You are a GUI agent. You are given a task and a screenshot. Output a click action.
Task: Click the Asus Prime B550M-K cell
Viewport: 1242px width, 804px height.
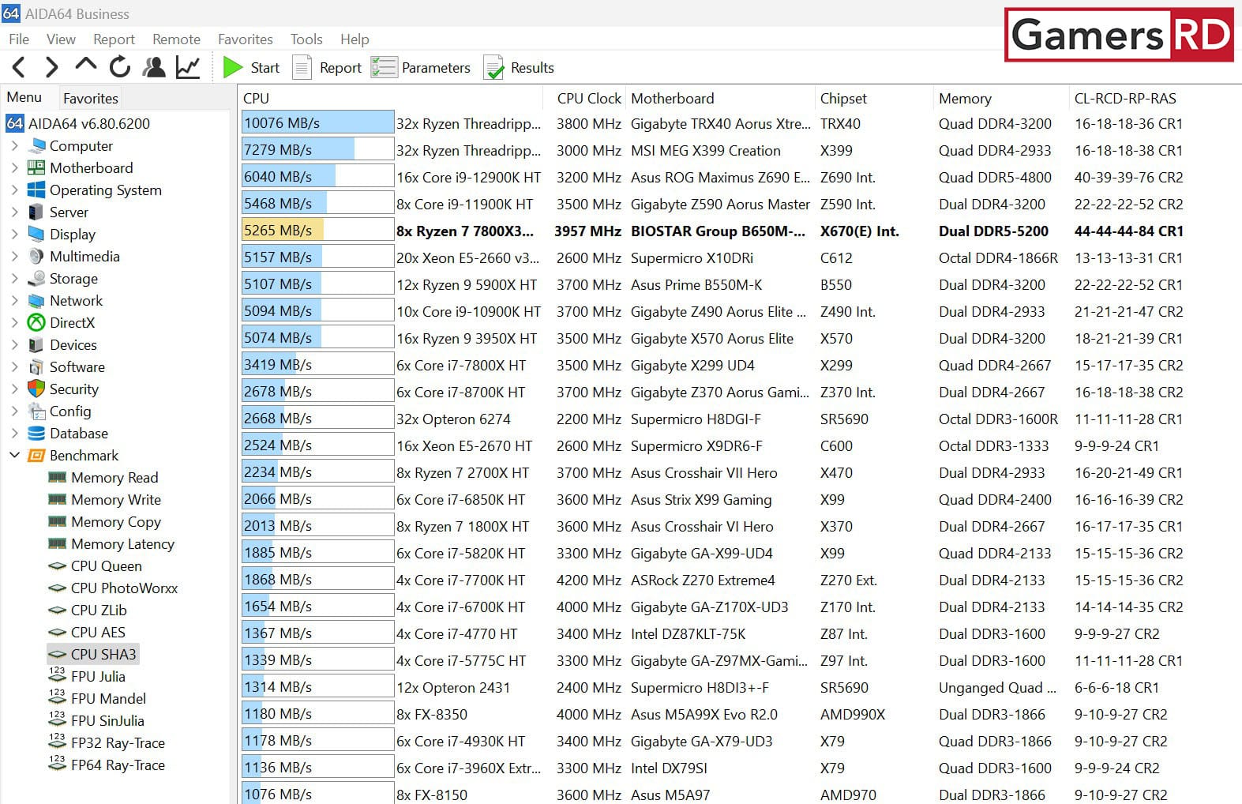pos(696,285)
